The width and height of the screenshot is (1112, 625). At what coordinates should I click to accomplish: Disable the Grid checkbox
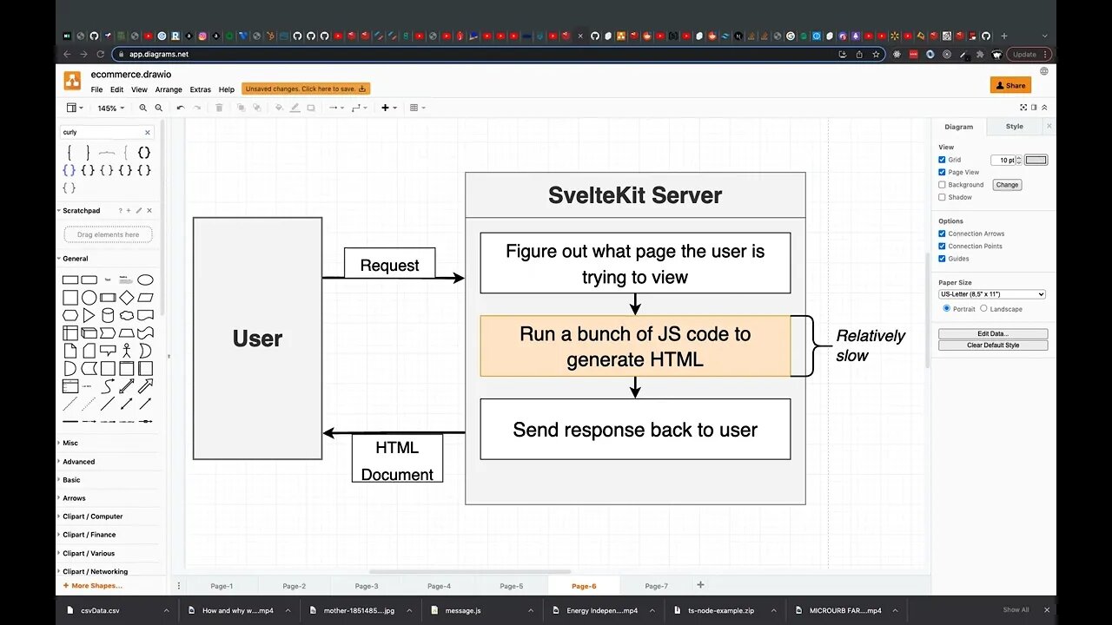pos(943,160)
